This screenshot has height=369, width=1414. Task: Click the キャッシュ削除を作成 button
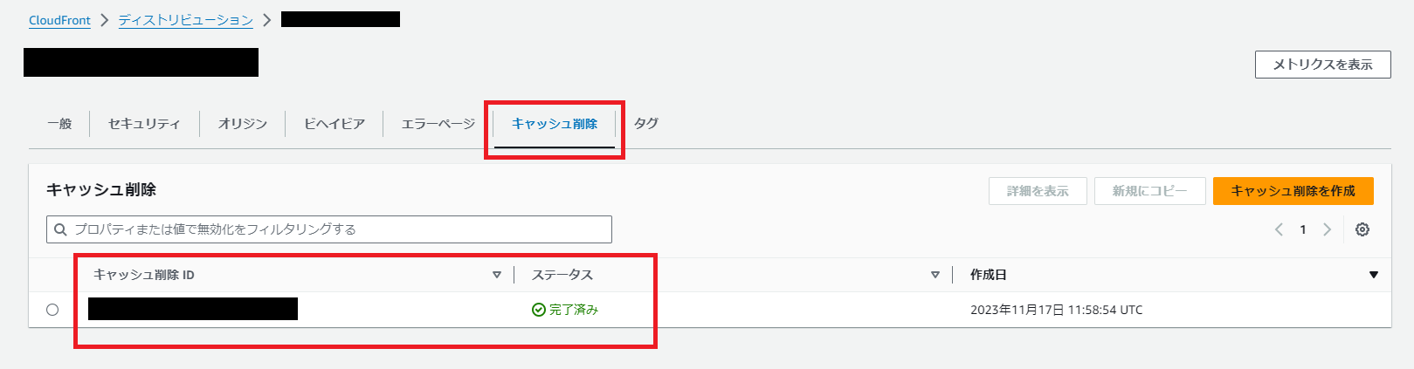pos(1293,191)
